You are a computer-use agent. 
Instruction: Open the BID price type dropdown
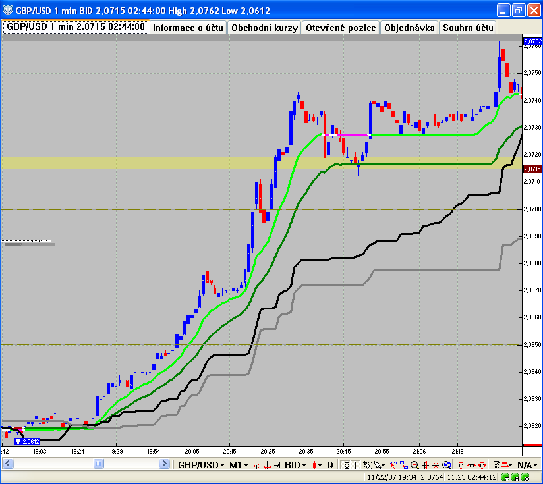295,465
